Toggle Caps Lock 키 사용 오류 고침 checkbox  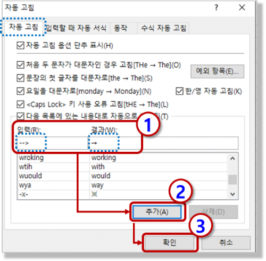tap(20, 104)
